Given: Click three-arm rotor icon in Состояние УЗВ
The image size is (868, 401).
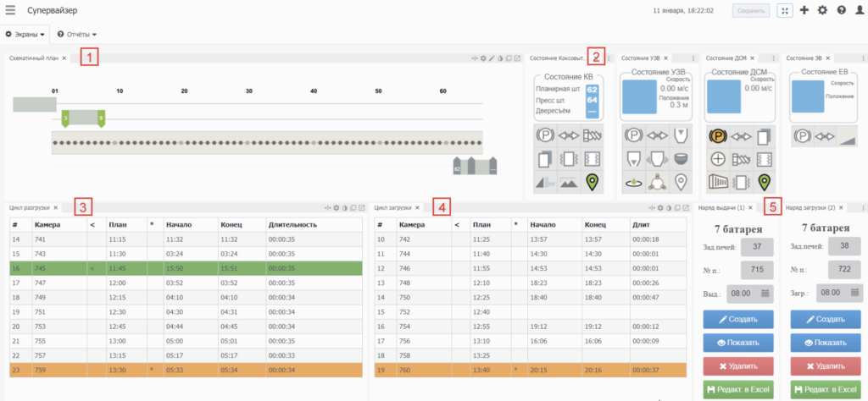Looking at the screenshot, I should pyautogui.click(x=659, y=182).
